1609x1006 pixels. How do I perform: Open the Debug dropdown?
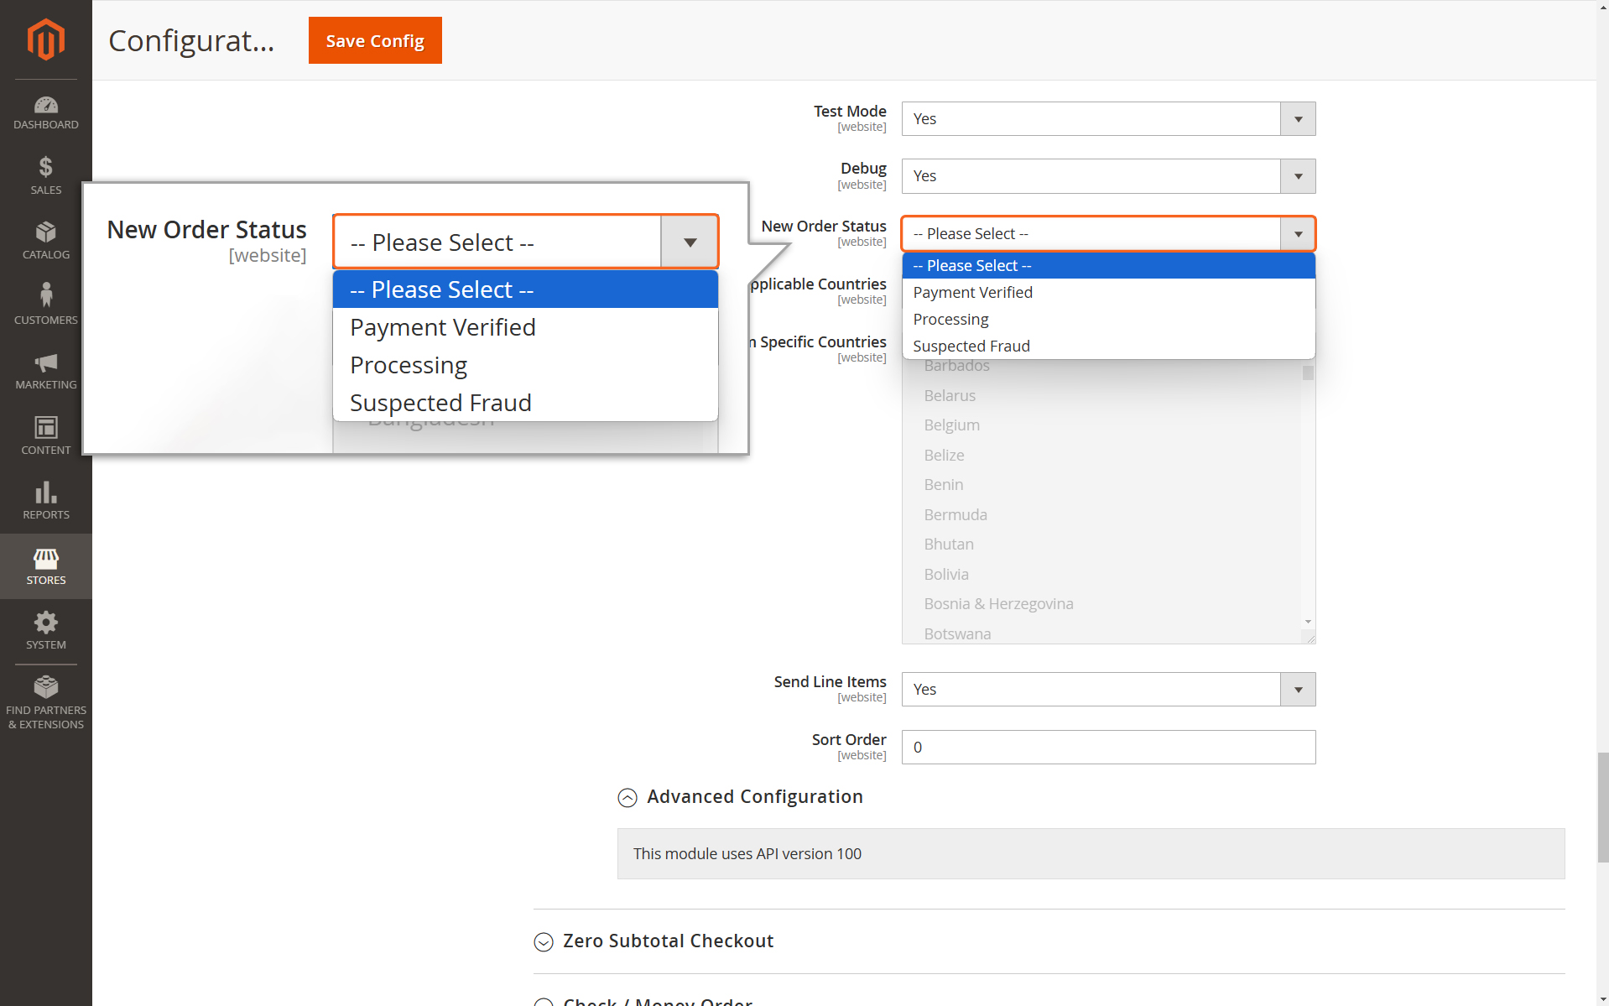coord(1108,176)
